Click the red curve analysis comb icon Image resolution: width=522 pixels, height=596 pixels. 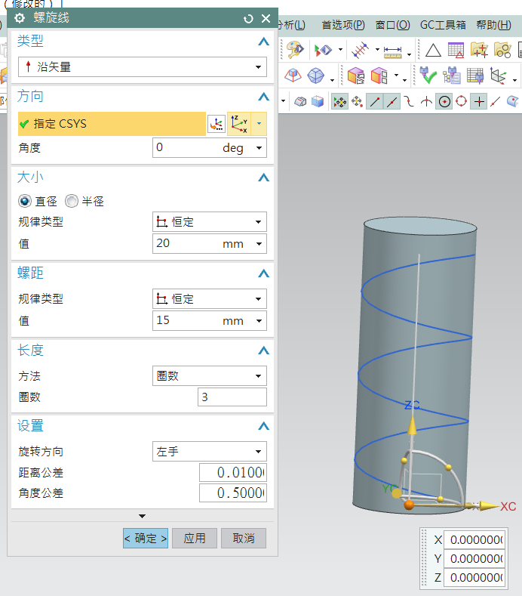[x=360, y=50]
